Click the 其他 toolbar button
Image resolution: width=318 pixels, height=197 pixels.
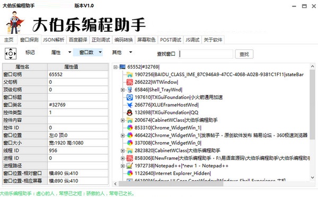[117, 52]
